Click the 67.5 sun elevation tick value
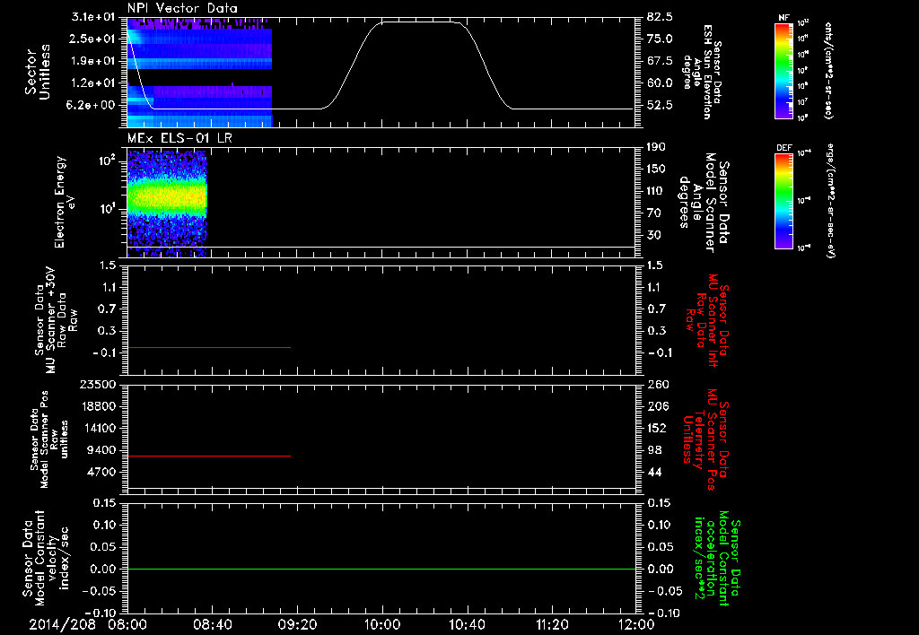919x635 pixels. point(661,61)
